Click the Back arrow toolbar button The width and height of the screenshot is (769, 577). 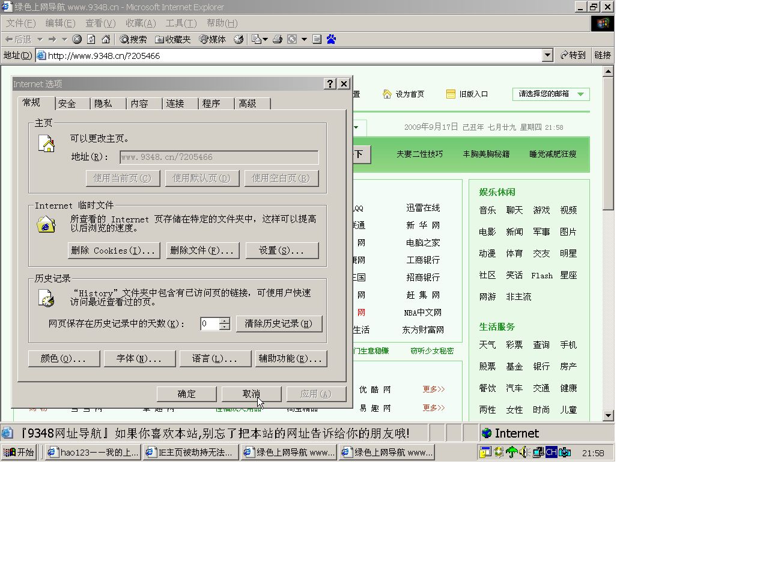pos(18,39)
